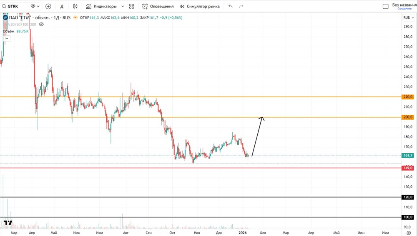The image size is (417, 236).
Task: Create an alert with Оповещения
Action: click(x=158, y=6)
